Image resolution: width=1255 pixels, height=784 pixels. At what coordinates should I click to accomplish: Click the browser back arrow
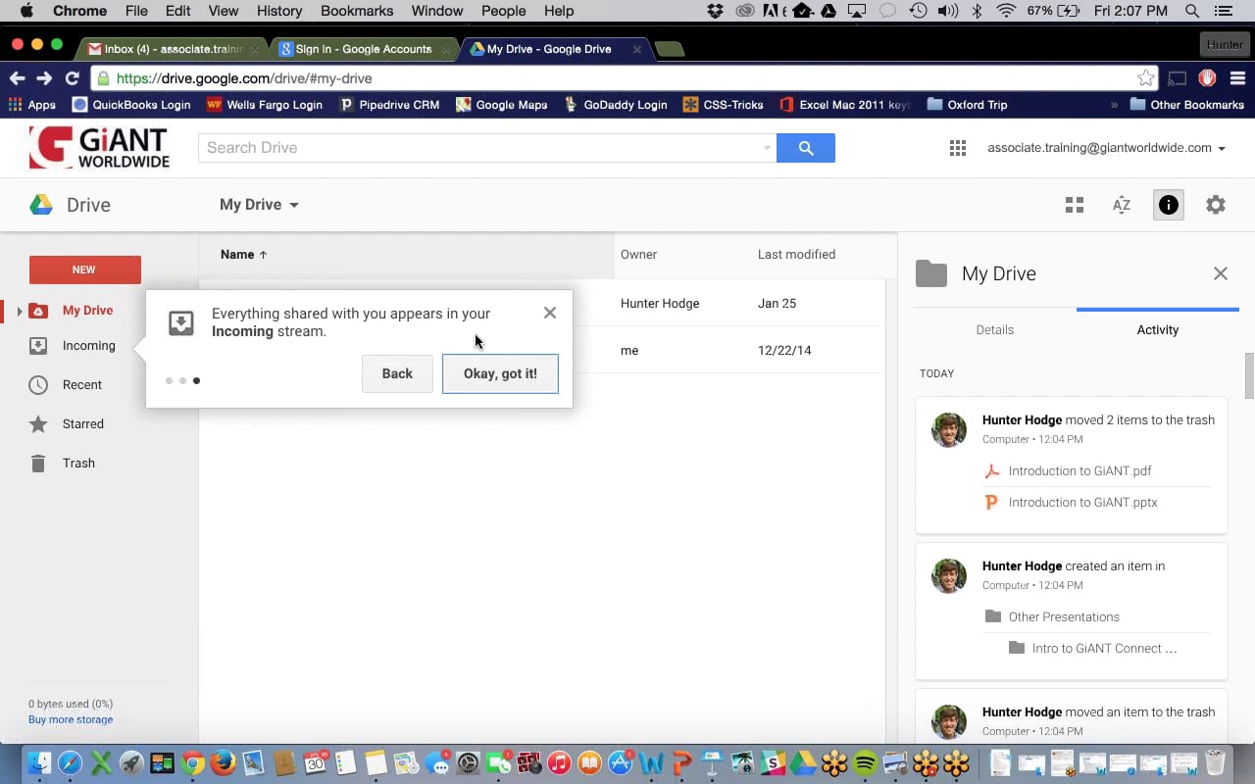pyautogui.click(x=18, y=78)
